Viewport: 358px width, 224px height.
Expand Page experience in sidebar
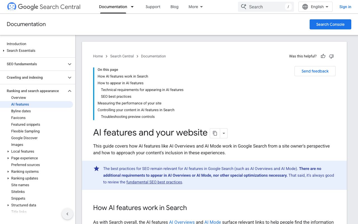[x=8, y=158]
